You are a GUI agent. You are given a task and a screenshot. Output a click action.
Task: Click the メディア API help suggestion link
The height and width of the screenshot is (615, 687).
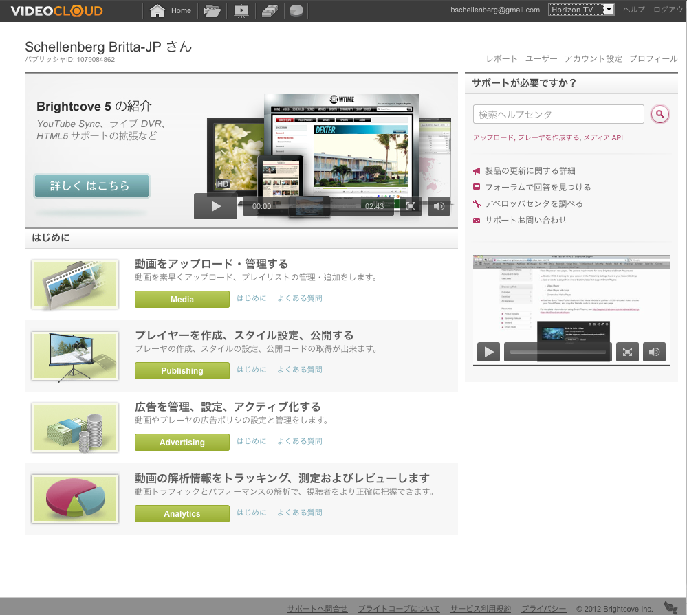[603, 137]
